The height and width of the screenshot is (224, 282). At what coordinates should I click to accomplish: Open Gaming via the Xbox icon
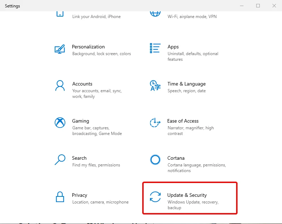60,123
